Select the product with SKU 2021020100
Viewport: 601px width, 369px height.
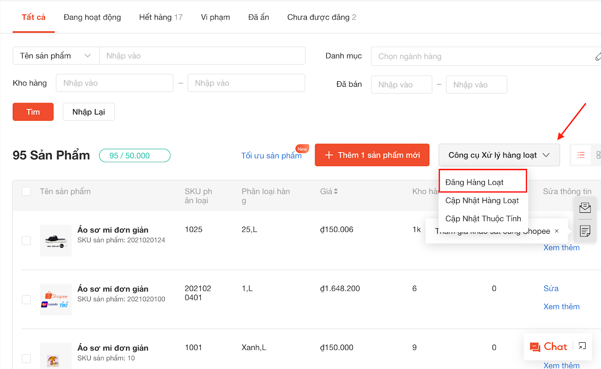(26, 300)
